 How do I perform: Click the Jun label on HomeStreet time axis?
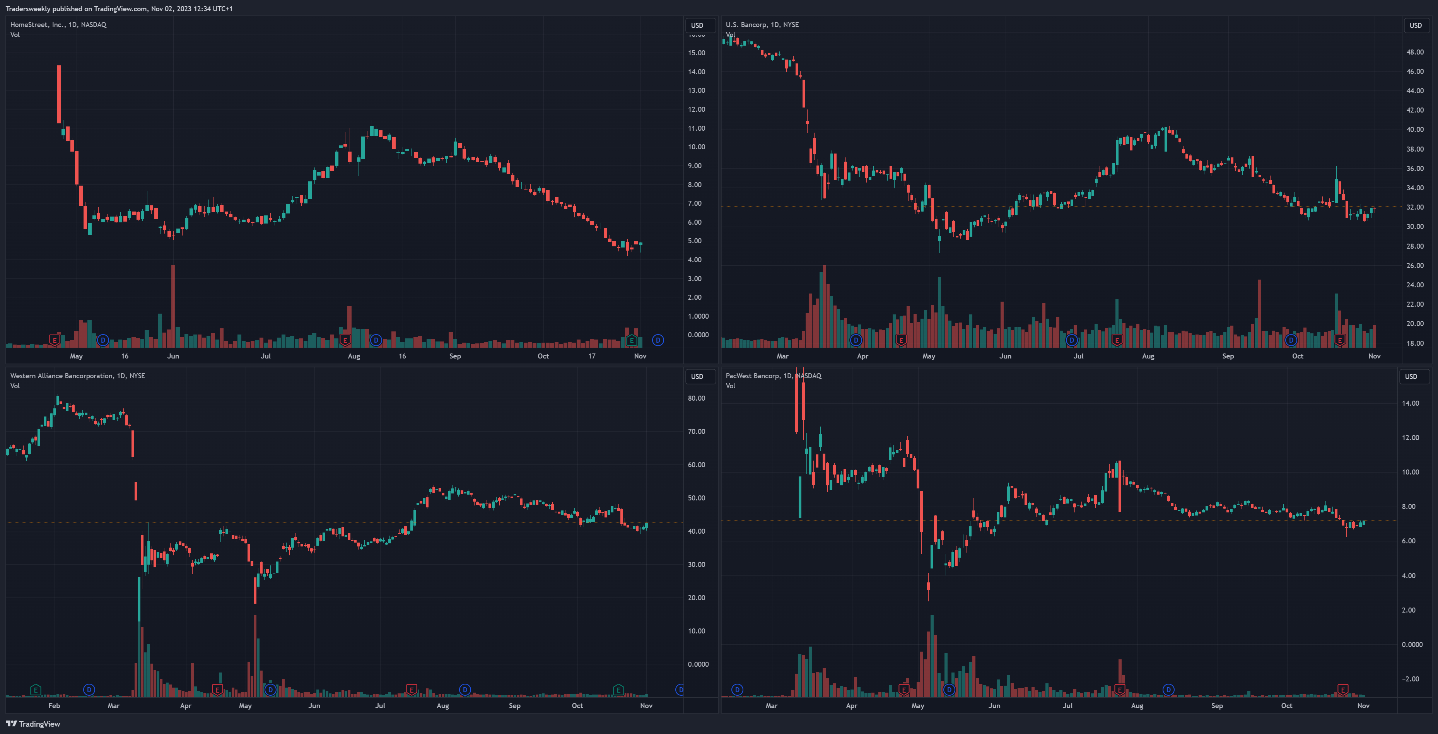click(173, 356)
